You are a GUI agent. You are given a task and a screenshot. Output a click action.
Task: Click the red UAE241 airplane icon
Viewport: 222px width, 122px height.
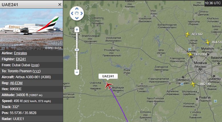click(x=109, y=86)
